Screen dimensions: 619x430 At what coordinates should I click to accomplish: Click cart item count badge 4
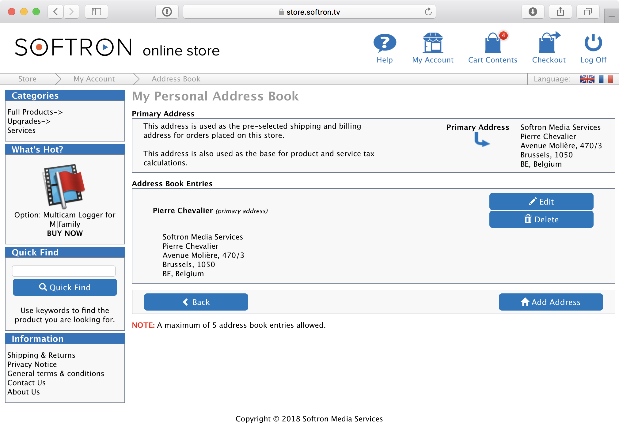tap(503, 36)
